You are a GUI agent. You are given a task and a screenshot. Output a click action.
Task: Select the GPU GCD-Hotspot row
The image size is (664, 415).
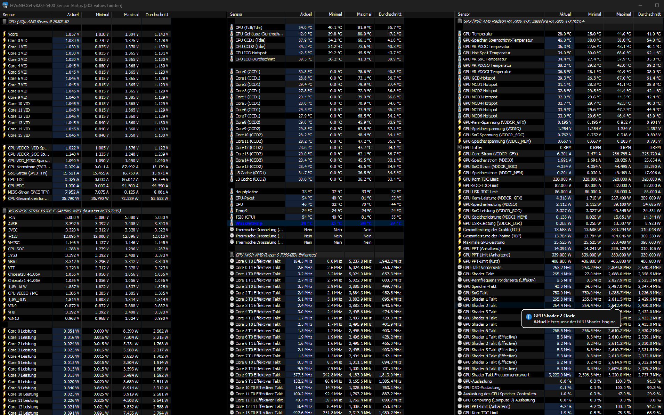click(560, 78)
